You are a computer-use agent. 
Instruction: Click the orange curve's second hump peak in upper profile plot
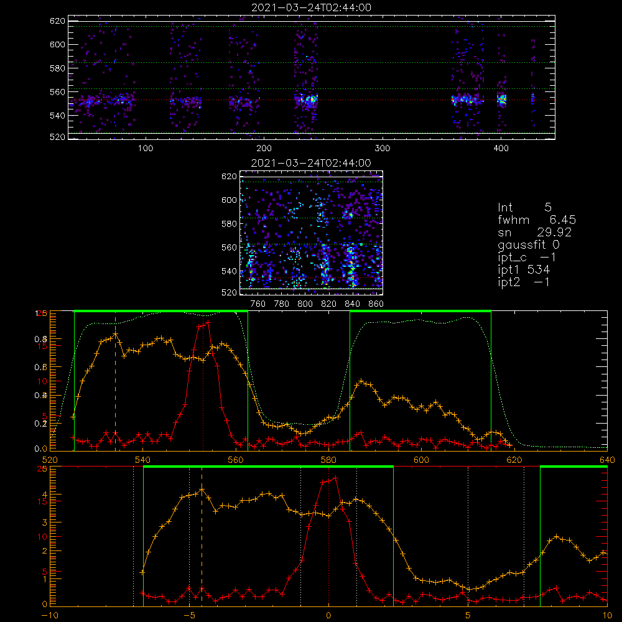click(361, 381)
